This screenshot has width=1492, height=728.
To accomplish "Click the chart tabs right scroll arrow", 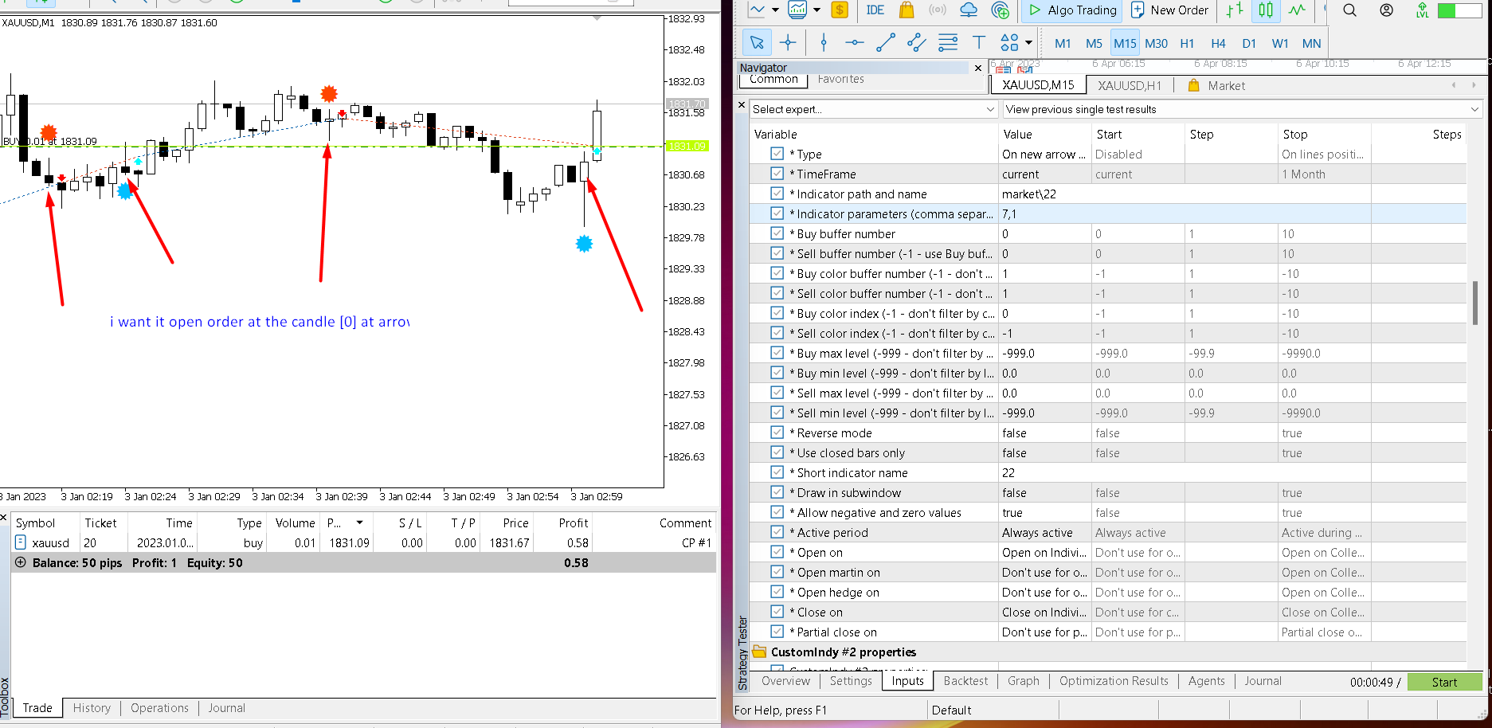I will point(1474,85).
